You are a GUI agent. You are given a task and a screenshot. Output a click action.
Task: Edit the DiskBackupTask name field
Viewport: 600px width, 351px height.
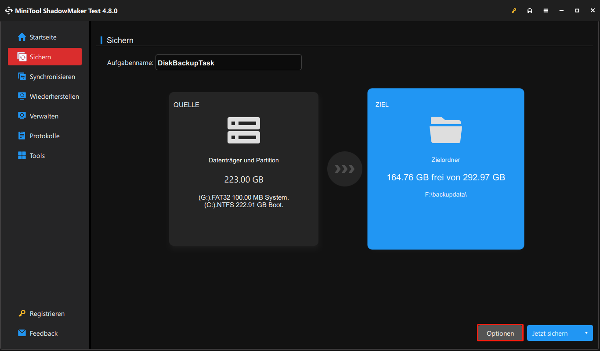(x=228, y=62)
